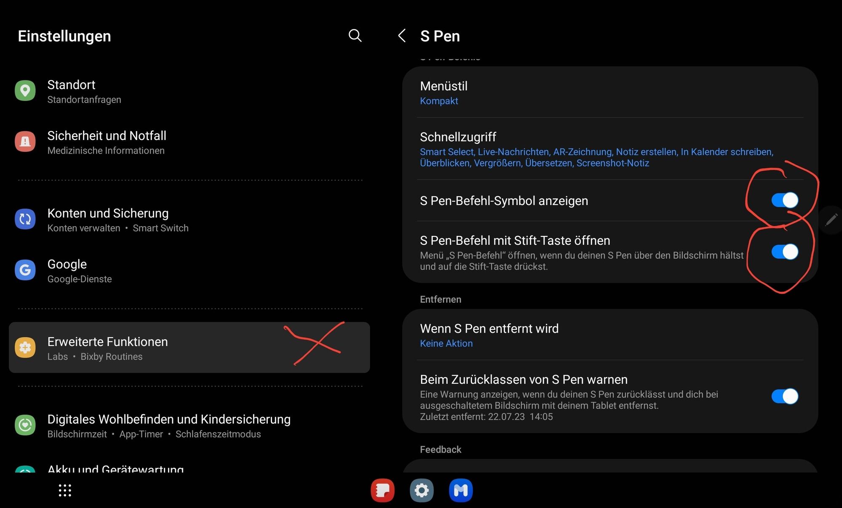842x508 pixels.
Task: Open Akku und Gerätewartung entry
Action: click(115, 468)
